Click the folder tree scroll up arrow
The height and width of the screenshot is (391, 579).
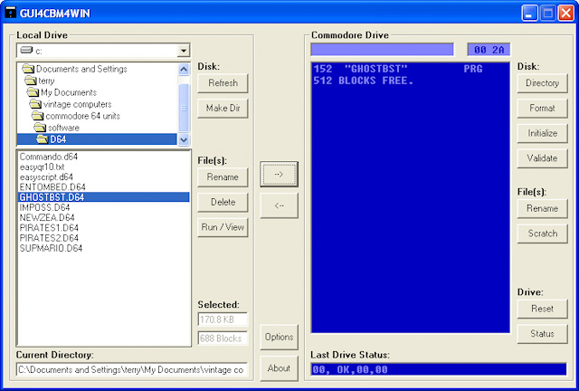184,69
